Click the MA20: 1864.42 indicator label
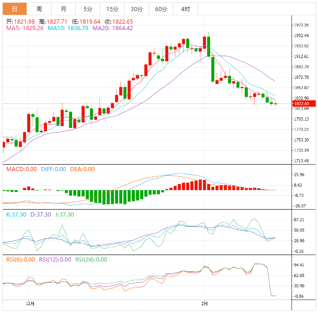Screen dimensions: 318x313 (x=113, y=28)
